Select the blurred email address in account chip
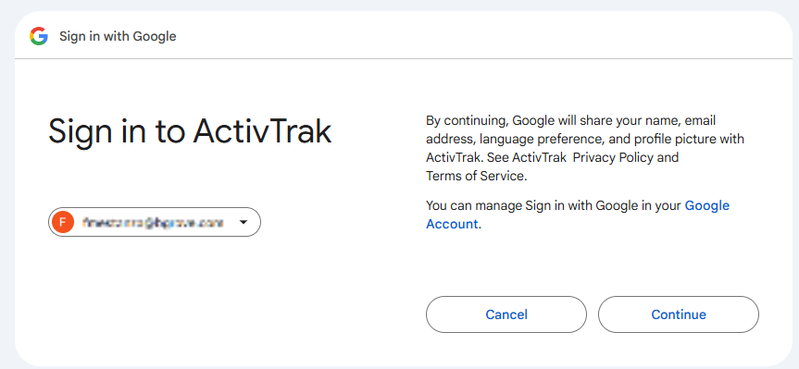The image size is (799, 369). click(x=153, y=222)
